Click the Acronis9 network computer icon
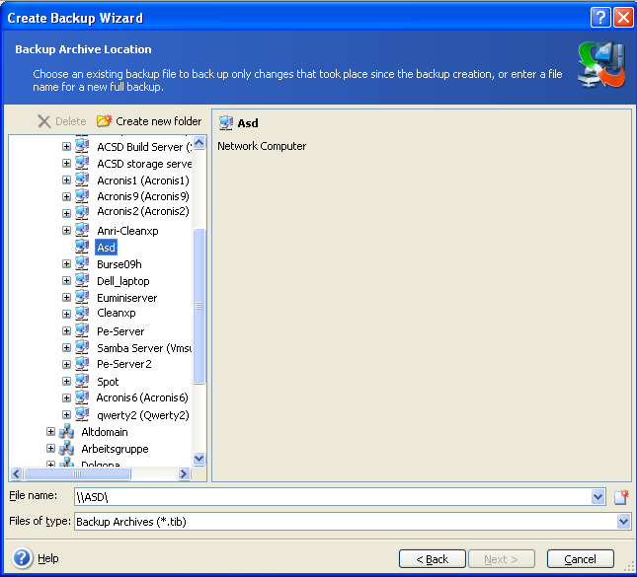This screenshot has height=577, width=637. (82, 196)
